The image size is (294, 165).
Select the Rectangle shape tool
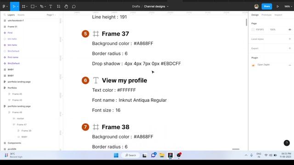click(33, 6)
